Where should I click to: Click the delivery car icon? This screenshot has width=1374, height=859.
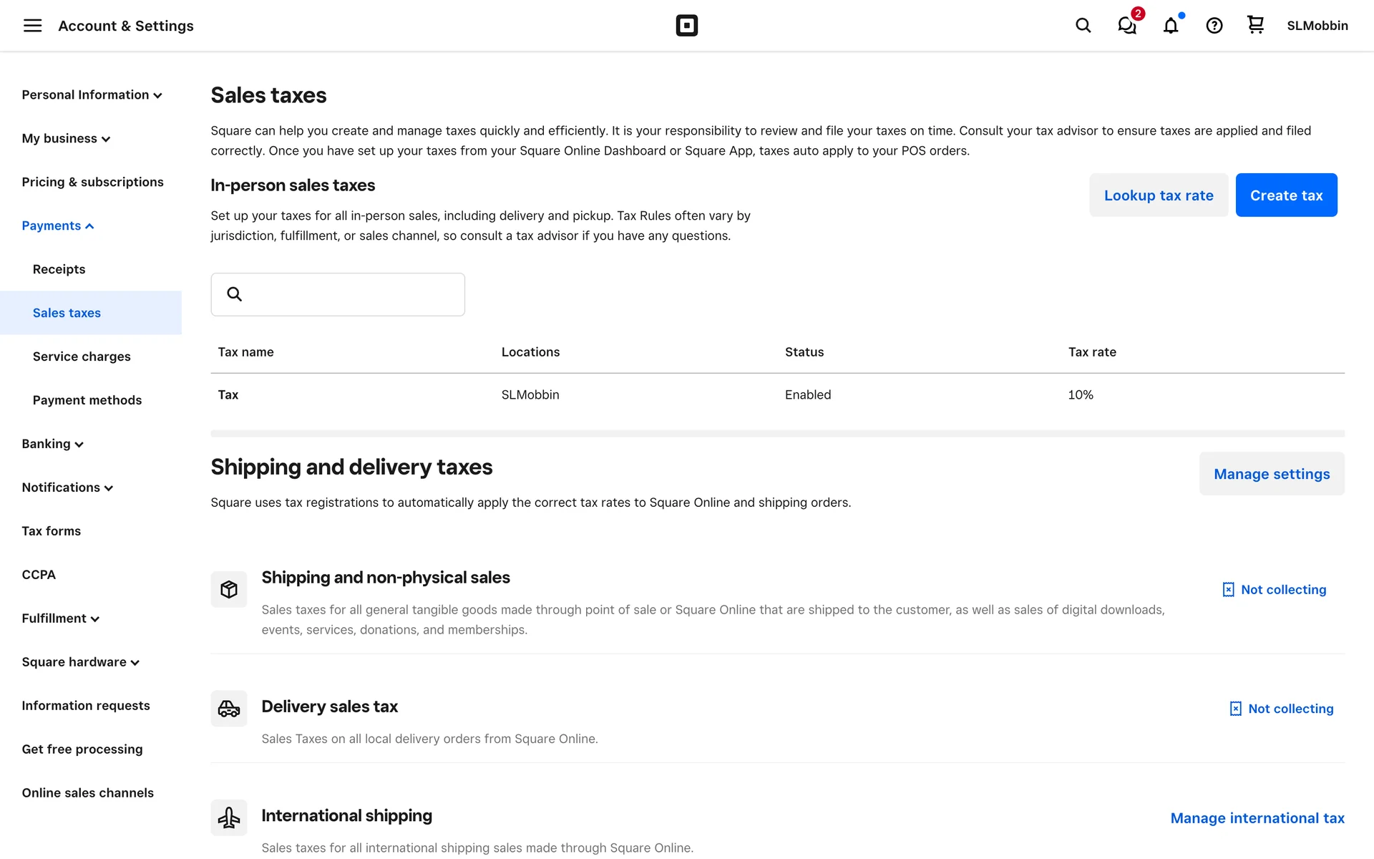(229, 709)
